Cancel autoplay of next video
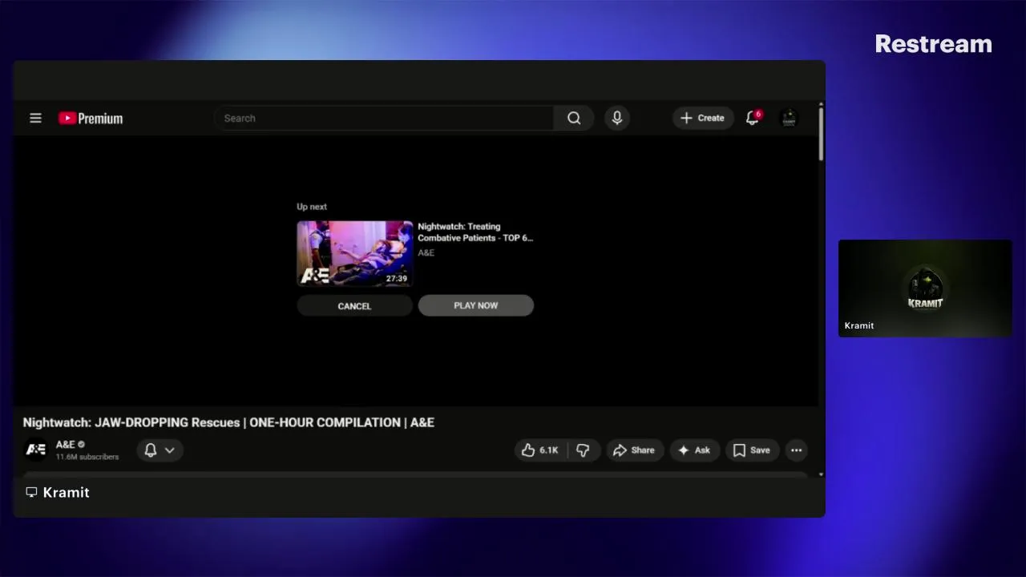1026x577 pixels. click(x=354, y=305)
